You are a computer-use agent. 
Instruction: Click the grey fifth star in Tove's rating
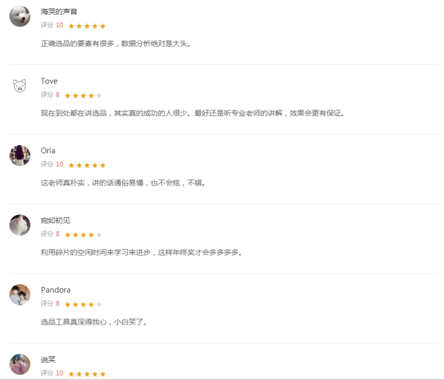click(x=99, y=96)
